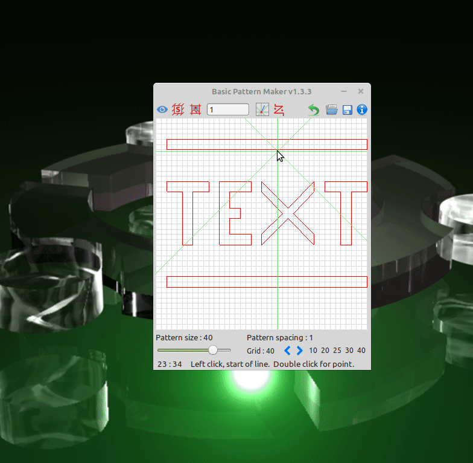Open a pattern file with folder icon
The height and width of the screenshot is (463, 473).
pyautogui.click(x=331, y=109)
